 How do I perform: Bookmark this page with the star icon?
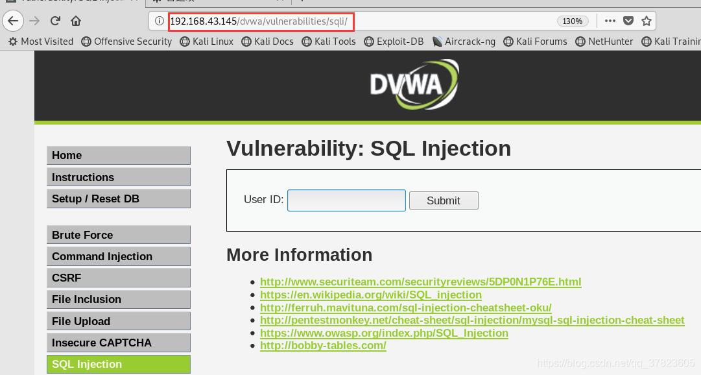pos(646,21)
